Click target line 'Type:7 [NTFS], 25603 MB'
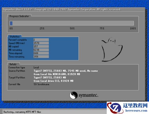This screenshot has height=114, width=149. [50, 78]
